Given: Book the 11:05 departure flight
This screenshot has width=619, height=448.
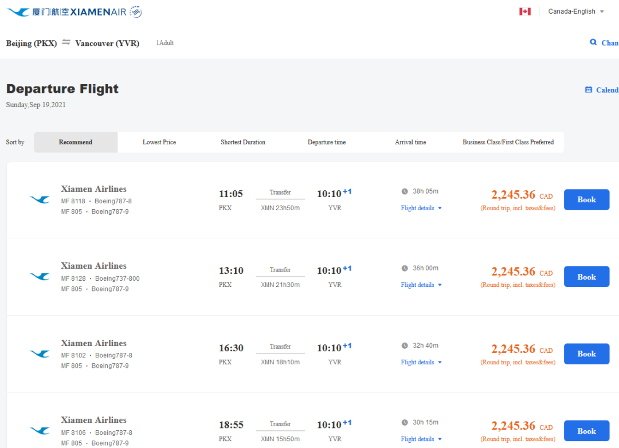Looking at the screenshot, I should point(586,200).
